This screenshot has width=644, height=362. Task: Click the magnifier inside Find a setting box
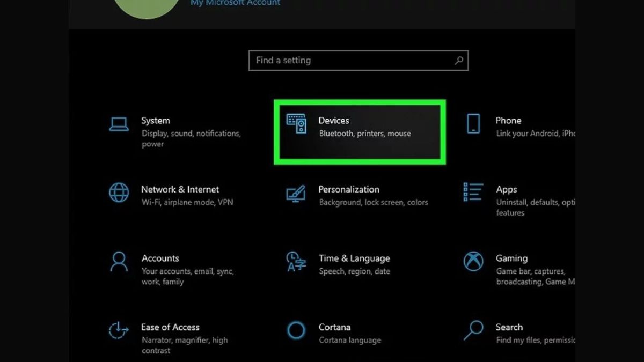click(x=459, y=61)
